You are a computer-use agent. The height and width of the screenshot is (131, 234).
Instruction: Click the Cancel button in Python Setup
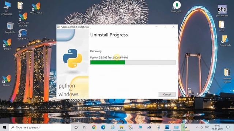click(167, 94)
